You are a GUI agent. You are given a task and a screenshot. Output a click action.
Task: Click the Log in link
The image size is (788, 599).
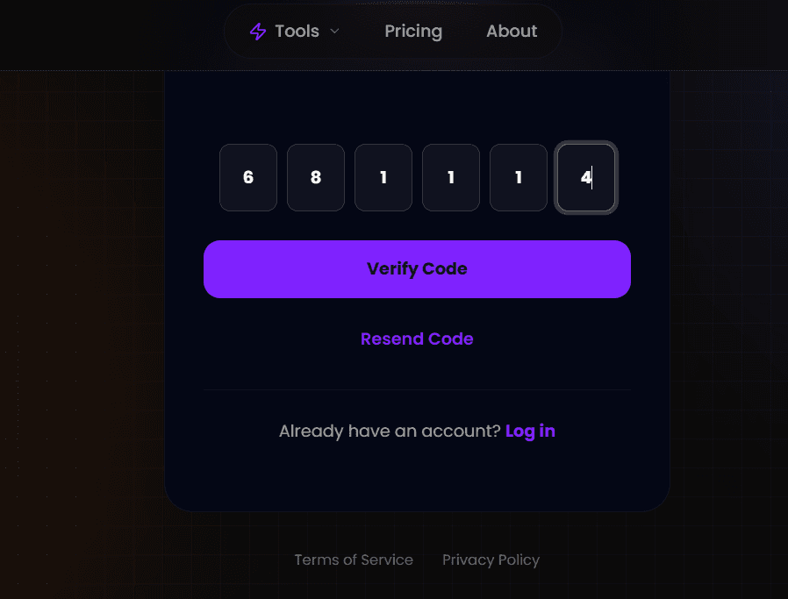[x=530, y=431]
